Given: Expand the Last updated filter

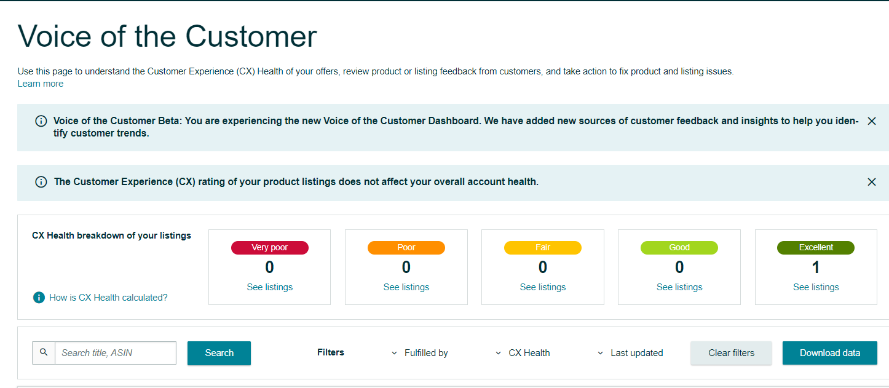Looking at the screenshot, I should tap(630, 353).
